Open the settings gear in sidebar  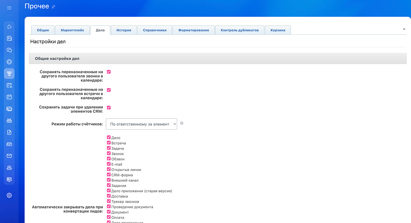click(x=9, y=195)
